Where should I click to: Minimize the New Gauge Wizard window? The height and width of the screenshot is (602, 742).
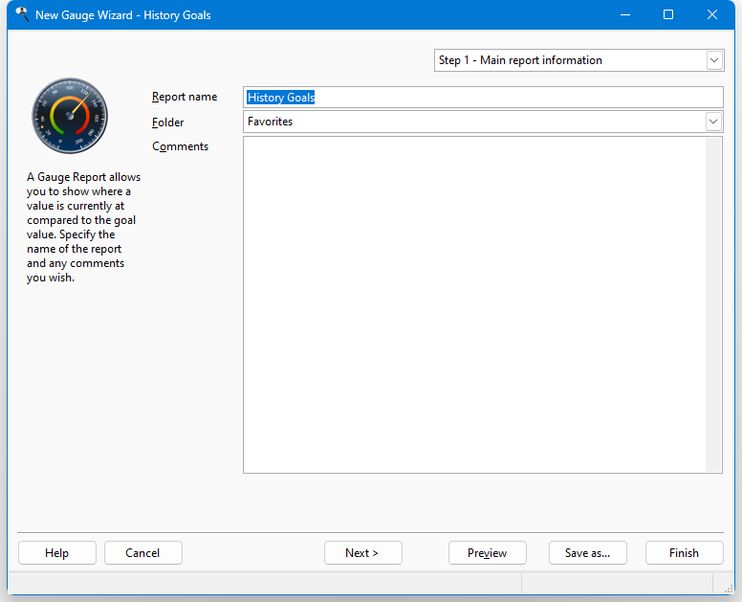coord(625,14)
